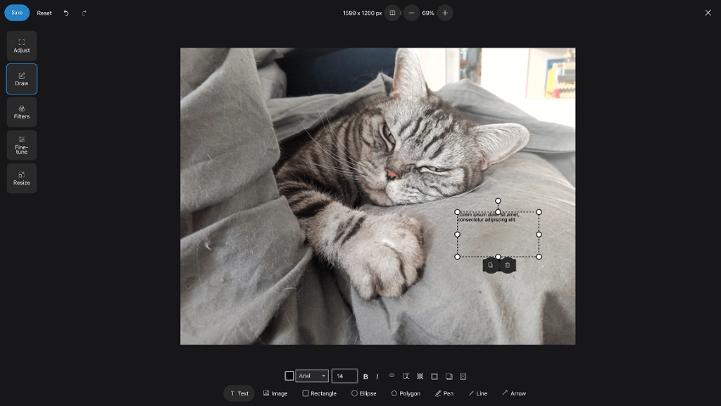721x406 pixels.
Task: Open the transparency checkerboard option
Action: [420, 376]
